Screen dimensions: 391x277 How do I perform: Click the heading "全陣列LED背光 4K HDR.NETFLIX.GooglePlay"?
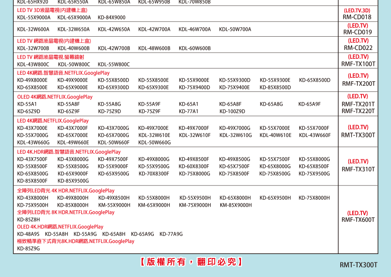[x=66, y=191]
